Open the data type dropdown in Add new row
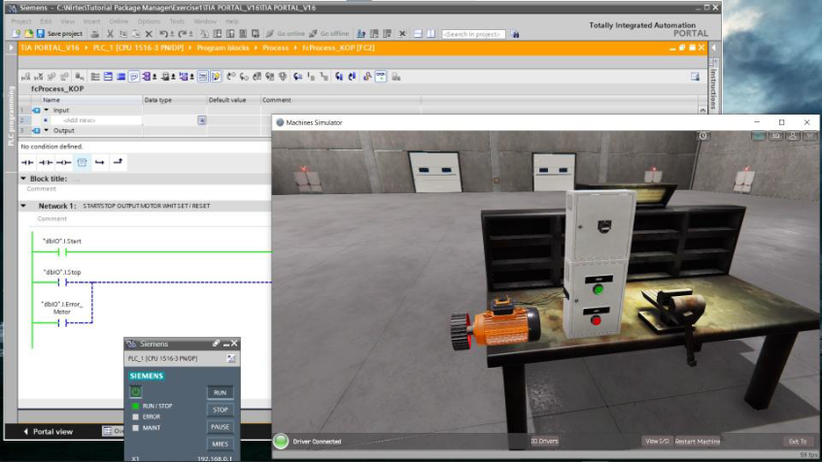Screen dimensions: 822x462 click(202, 120)
